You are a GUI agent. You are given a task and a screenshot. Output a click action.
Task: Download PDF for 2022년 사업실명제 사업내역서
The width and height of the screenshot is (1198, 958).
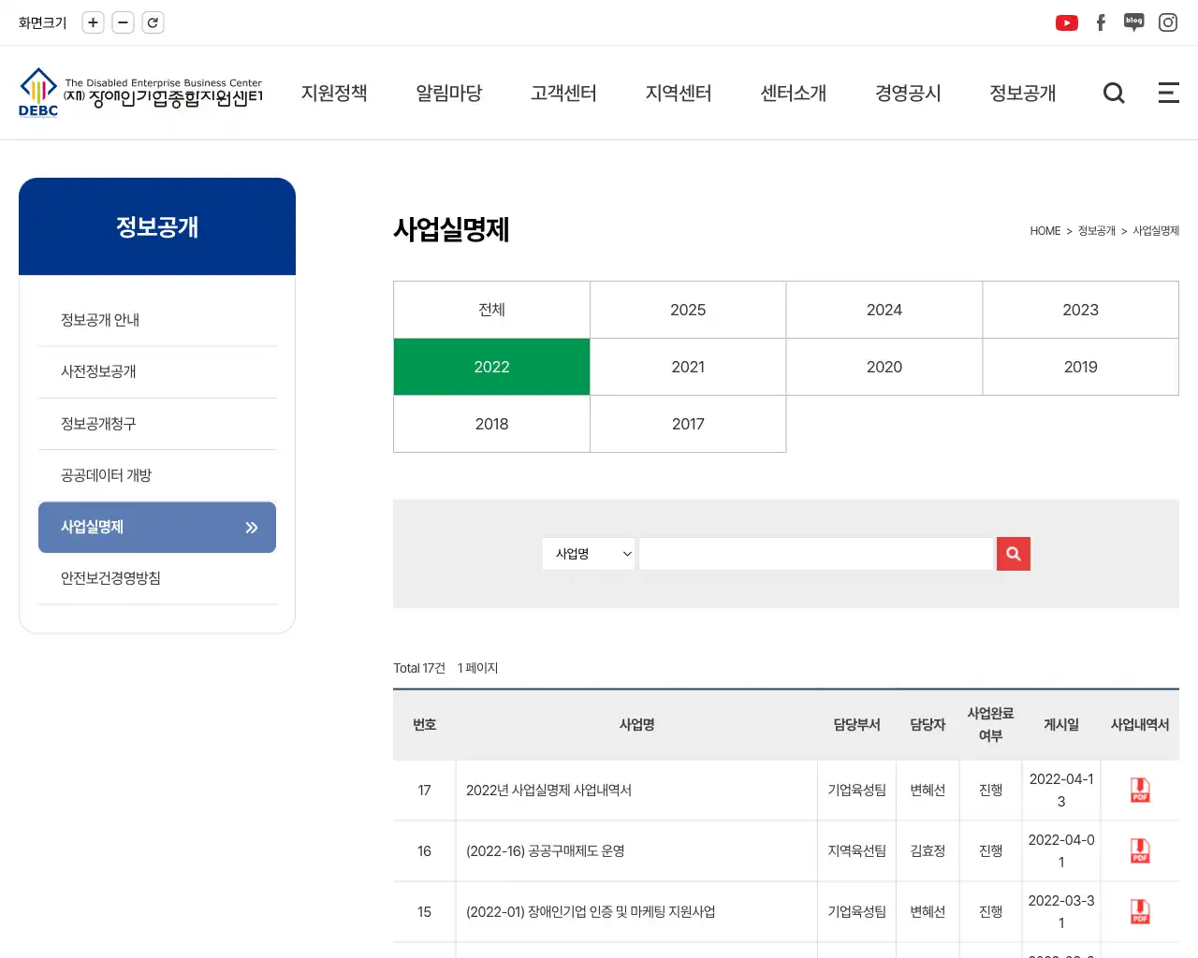coord(1140,791)
